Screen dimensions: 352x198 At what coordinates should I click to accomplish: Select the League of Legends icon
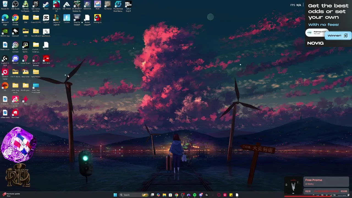[56, 20]
